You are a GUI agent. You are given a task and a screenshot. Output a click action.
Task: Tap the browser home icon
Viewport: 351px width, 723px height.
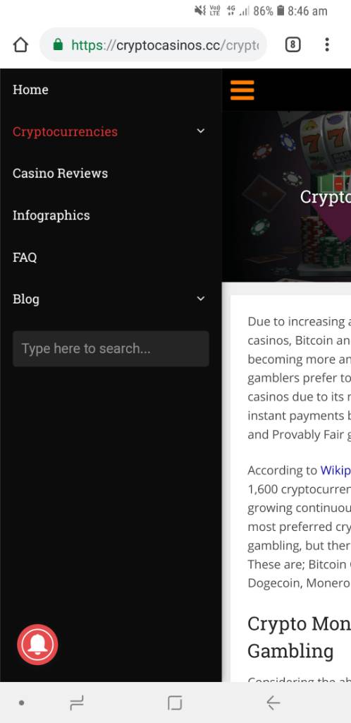pyautogui.click(x=20, y=44)
